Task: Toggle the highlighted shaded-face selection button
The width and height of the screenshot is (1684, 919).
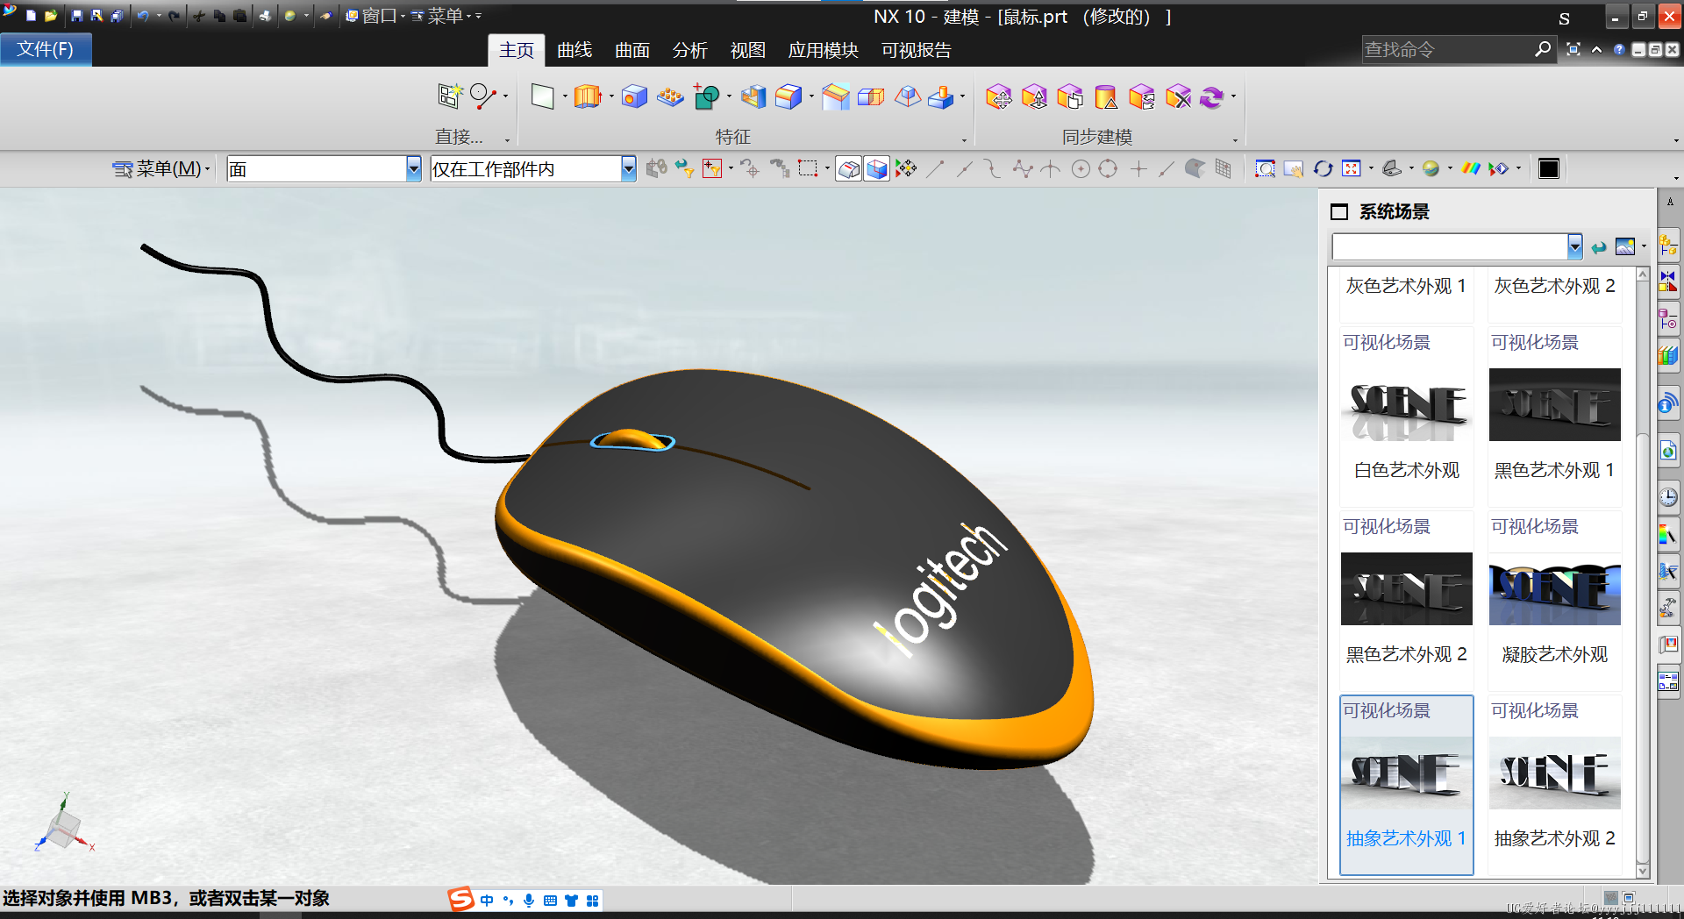Action: (x=848, y=168)
